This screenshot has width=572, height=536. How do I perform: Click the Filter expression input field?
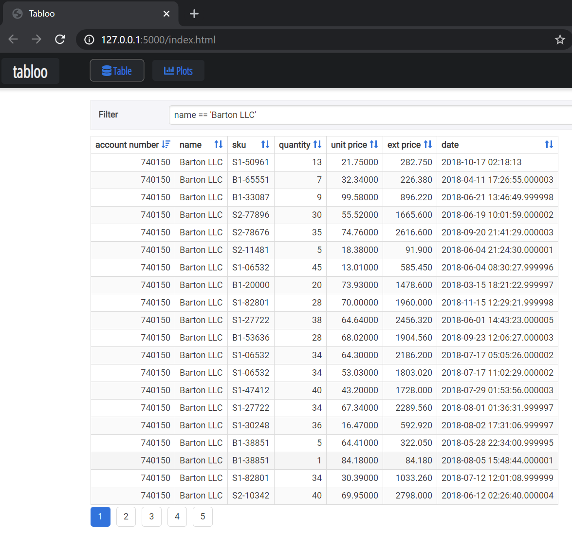click(370, 115)
